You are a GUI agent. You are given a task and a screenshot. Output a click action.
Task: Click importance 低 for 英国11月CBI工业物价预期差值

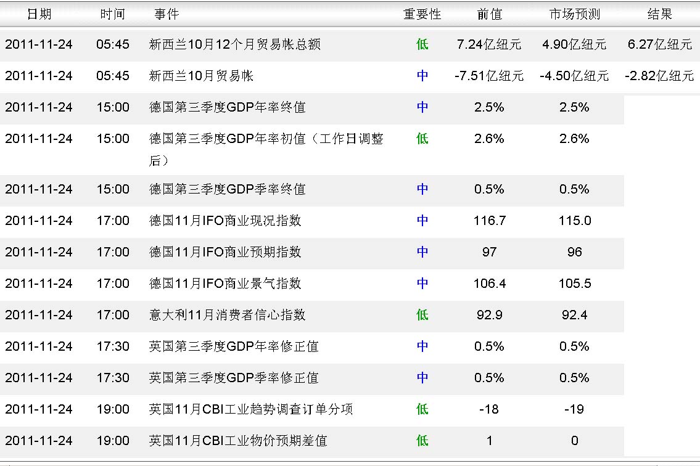click(x=422, y=441)
